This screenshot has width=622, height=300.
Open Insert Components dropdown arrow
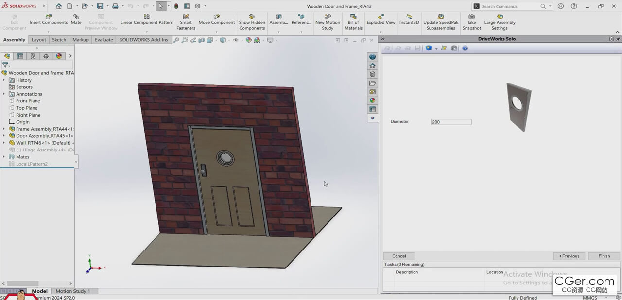point(48,32)
